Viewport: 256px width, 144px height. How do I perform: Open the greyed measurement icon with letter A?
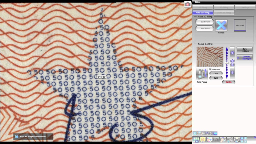tap(216, 140)
